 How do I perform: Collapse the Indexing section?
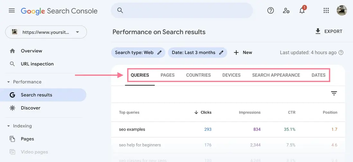tap(8, 126)
